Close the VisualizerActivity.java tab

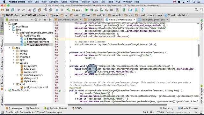tap(134, 20)
